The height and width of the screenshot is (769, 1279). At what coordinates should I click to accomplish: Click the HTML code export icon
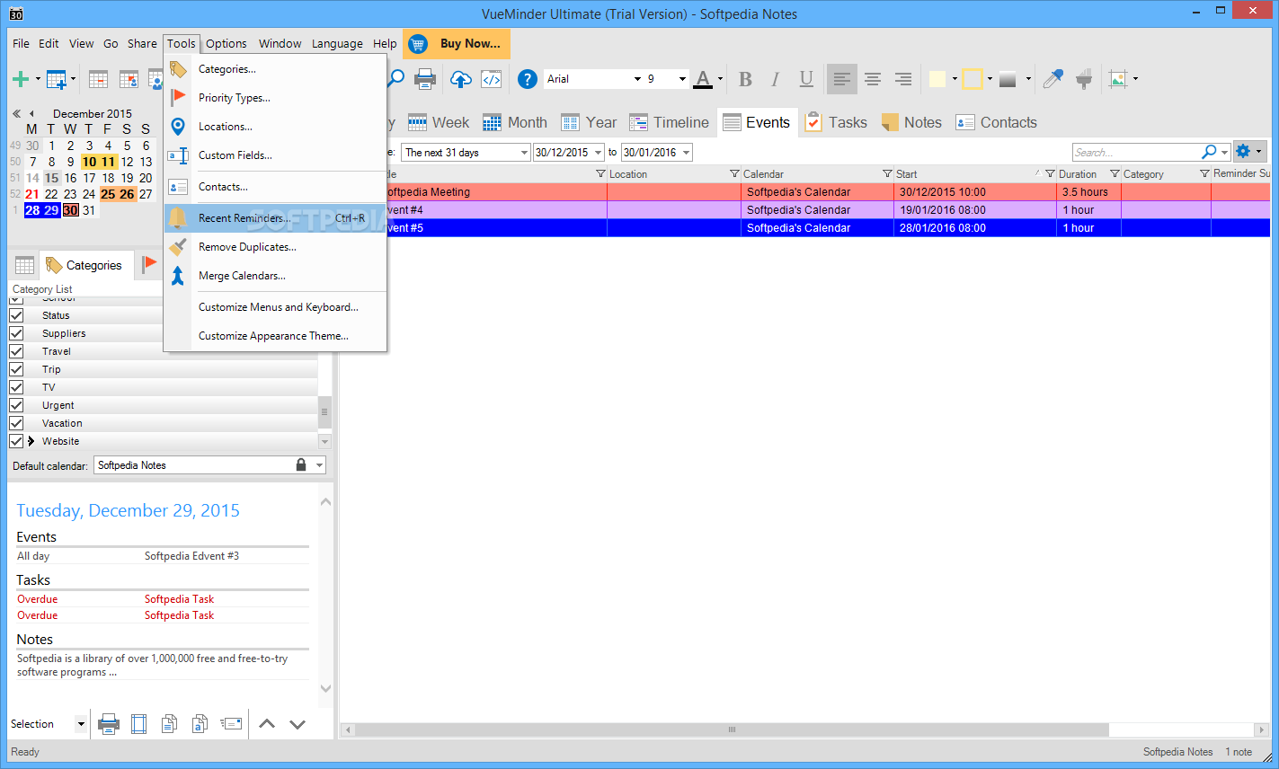[492, 79]
